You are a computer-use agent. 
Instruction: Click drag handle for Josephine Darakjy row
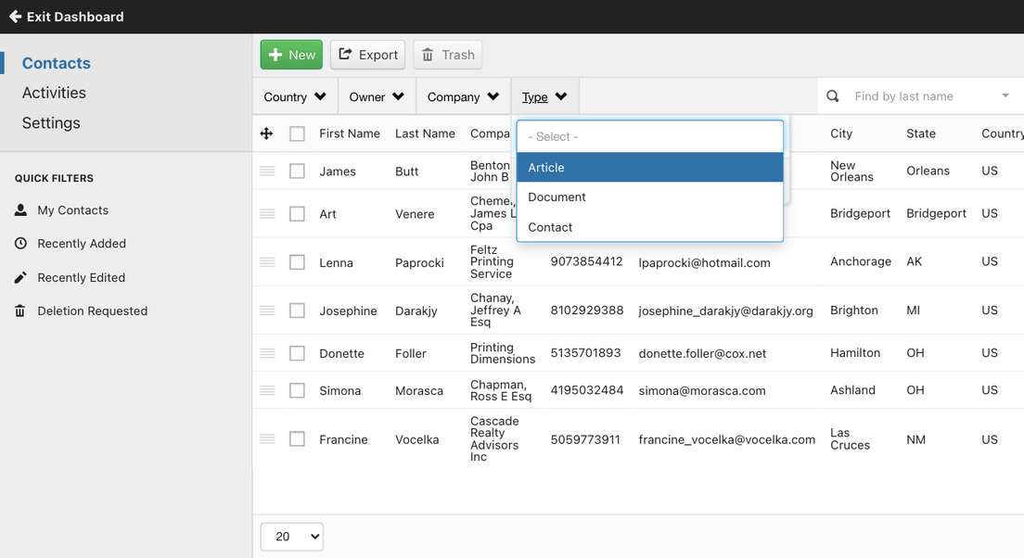(x=267, y=310)
